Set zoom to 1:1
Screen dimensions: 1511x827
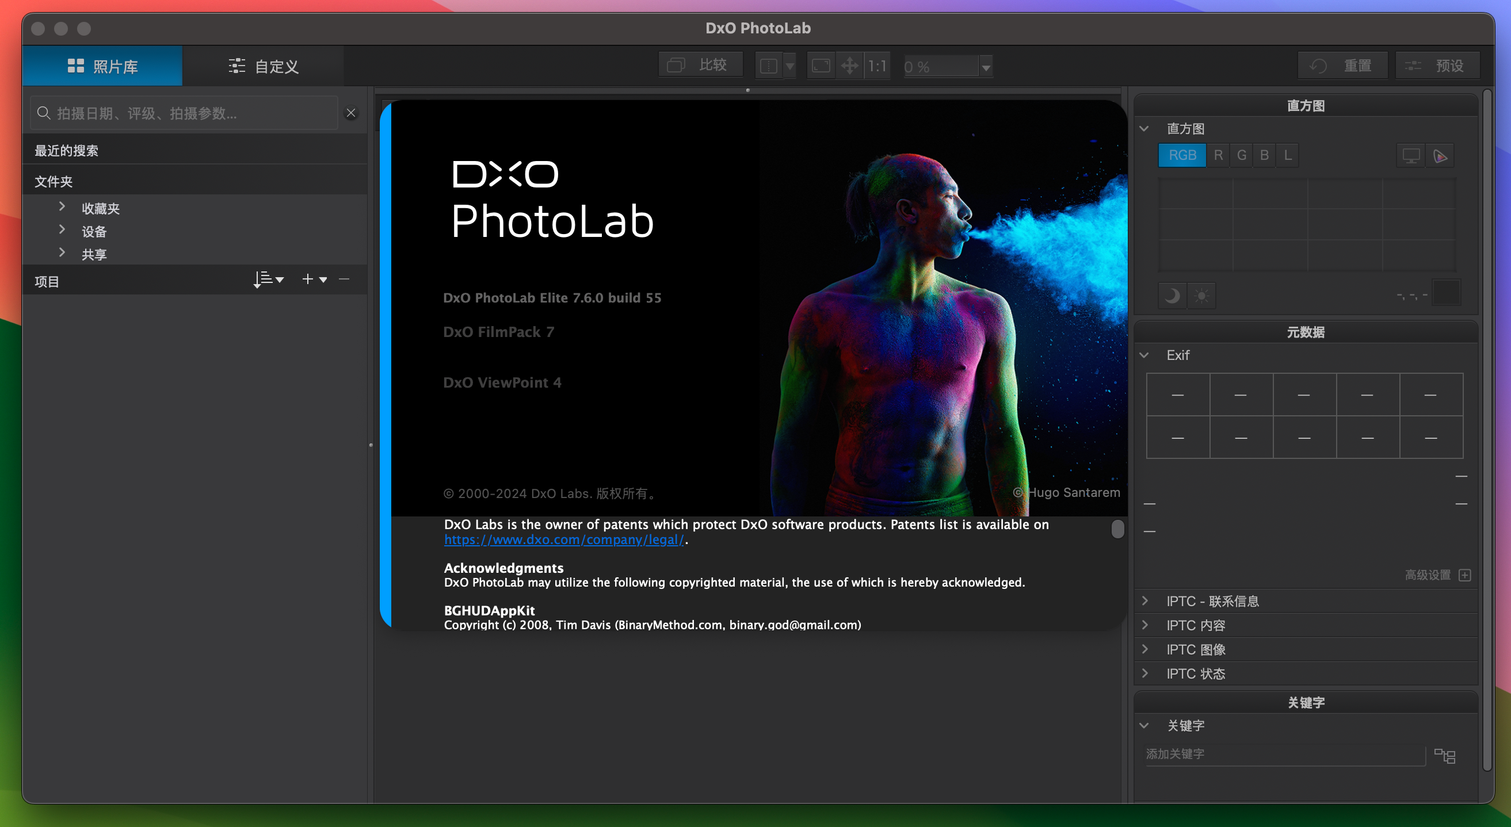click(877, 66)
